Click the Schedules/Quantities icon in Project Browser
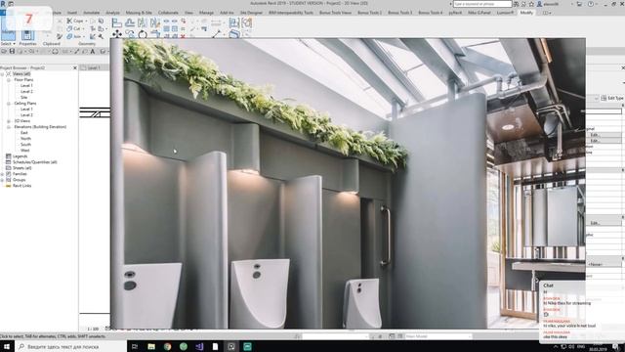 9,162
